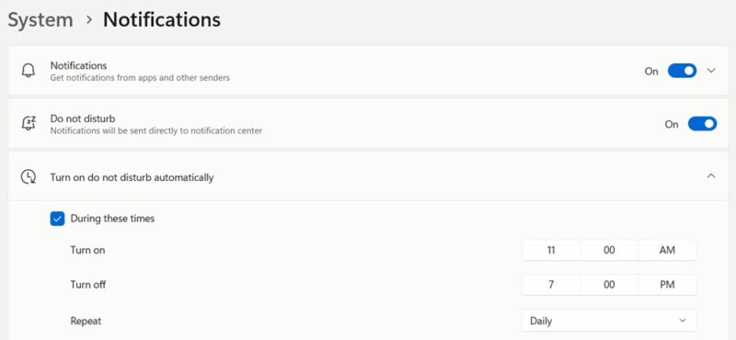Select the Notifications breadcrumb title
Viewport: 736px width, 340px height.
click(162, 19)
